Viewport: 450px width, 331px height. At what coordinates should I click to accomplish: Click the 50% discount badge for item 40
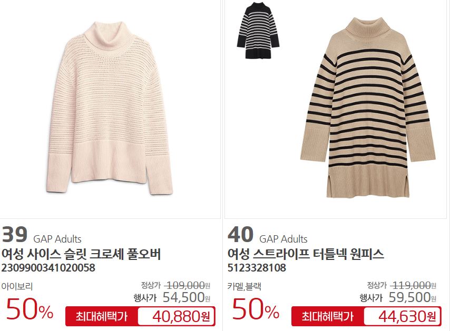[256, 309]
